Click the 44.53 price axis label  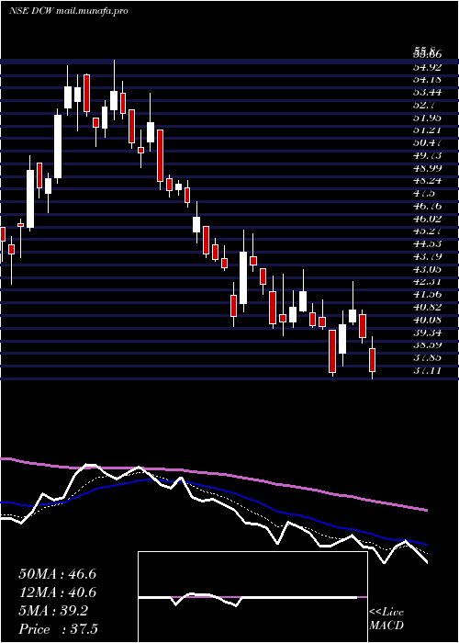click(x=428, y=244)
